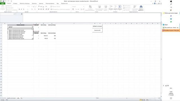Open Стили ячеек gallery

[105, 8]
